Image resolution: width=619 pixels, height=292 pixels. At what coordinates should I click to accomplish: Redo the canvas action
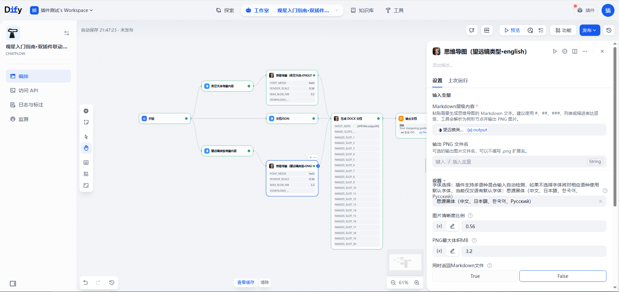click(x=98, y=283)
